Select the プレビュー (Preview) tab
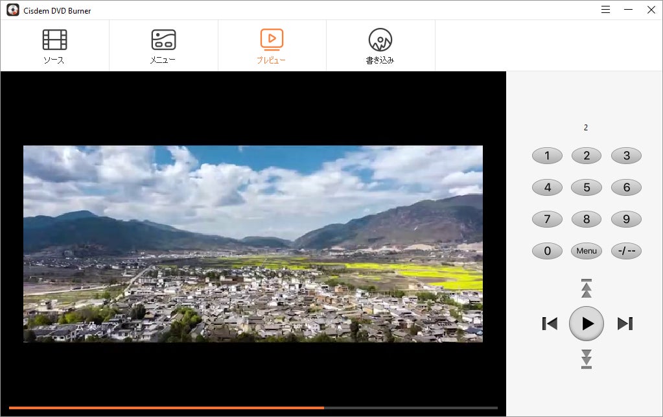This screenshot has height=417, width=663. (x=272, y=45)
